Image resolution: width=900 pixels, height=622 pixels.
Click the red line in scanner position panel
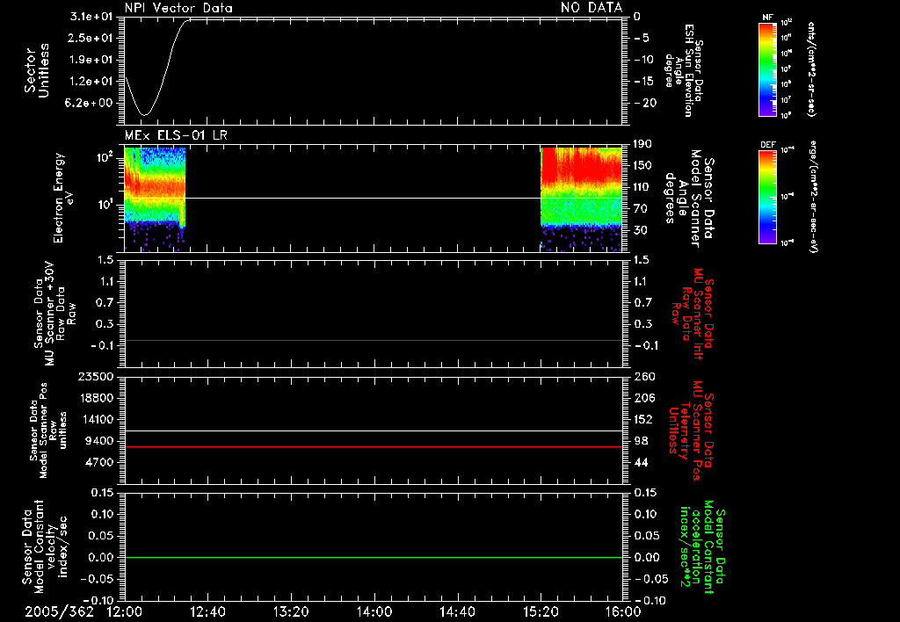pos(374,446)
